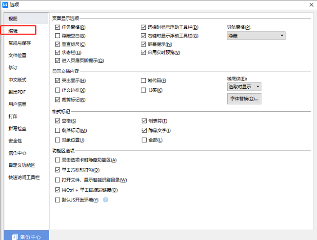Close the 选项 dialog window
The height and width of the screenshot is (240, 317).
311,4
